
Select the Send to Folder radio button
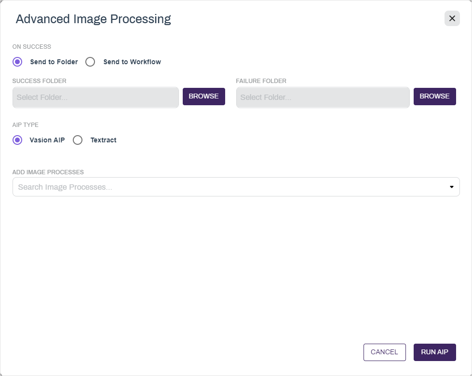(17, 62)
